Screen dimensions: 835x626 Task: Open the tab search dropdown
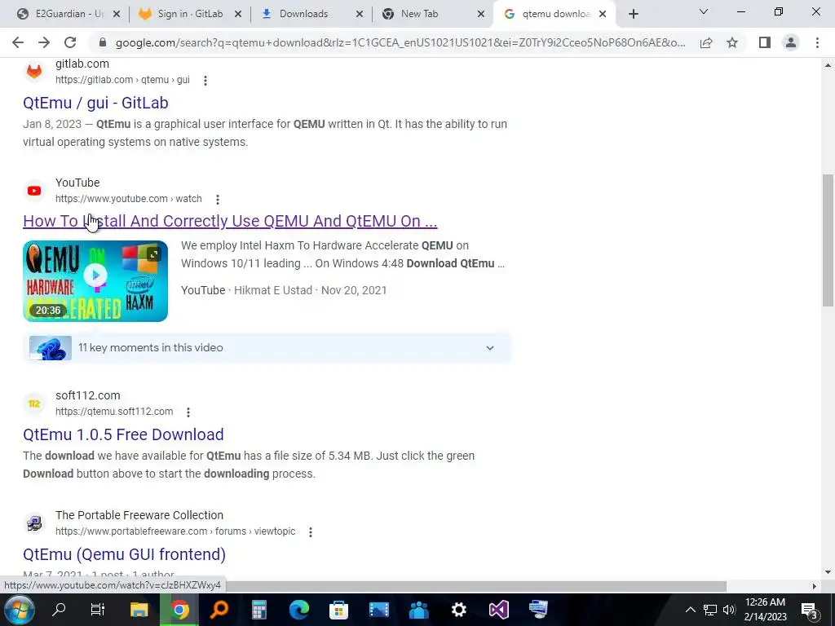point(704,11)
